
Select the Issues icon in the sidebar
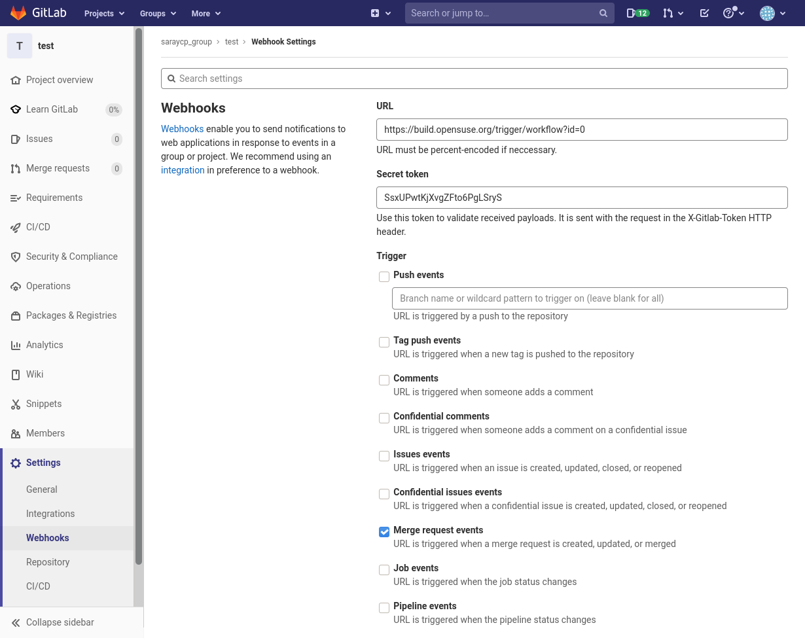(15, 139)
